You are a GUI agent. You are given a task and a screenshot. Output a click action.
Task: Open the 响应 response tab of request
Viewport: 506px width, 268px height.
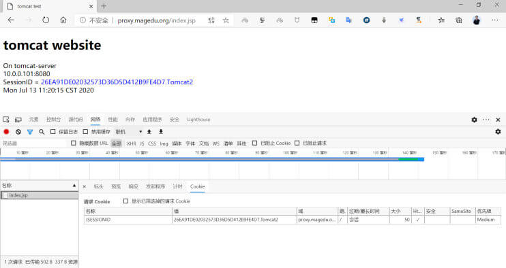[x=133, y=186]
